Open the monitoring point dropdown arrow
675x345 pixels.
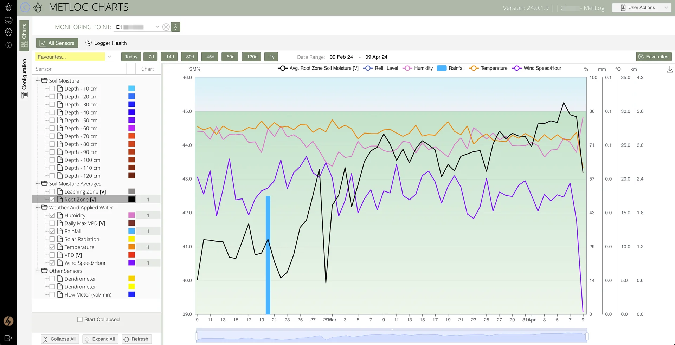pyautogui.click(x=157, y=27)
